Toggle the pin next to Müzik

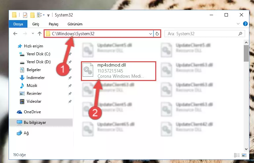point(70,86)
